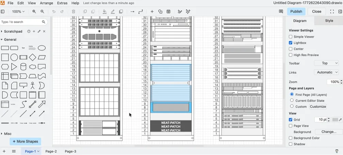Open the File menu
Viewport: 343px width, 155px height.
(10, 3)
